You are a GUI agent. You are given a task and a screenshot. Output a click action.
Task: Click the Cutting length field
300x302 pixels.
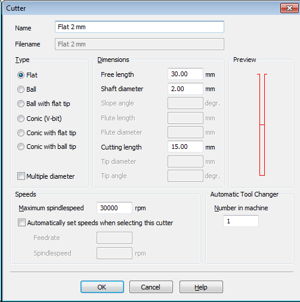click(185, 147)
